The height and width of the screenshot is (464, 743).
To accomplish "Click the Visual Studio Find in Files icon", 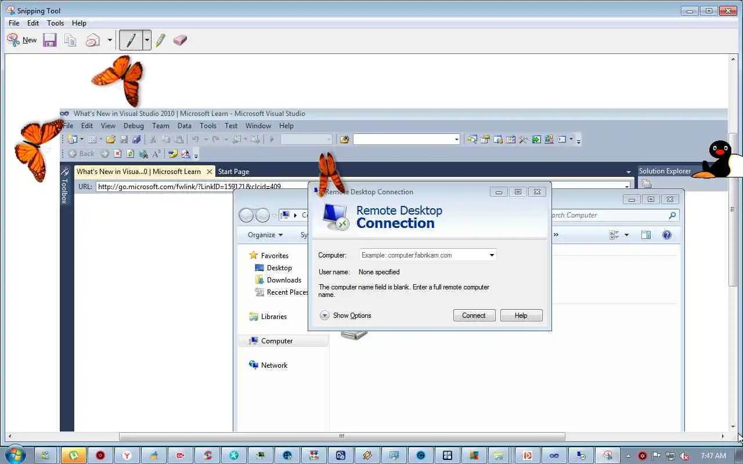I will click(x=344, y=139).
